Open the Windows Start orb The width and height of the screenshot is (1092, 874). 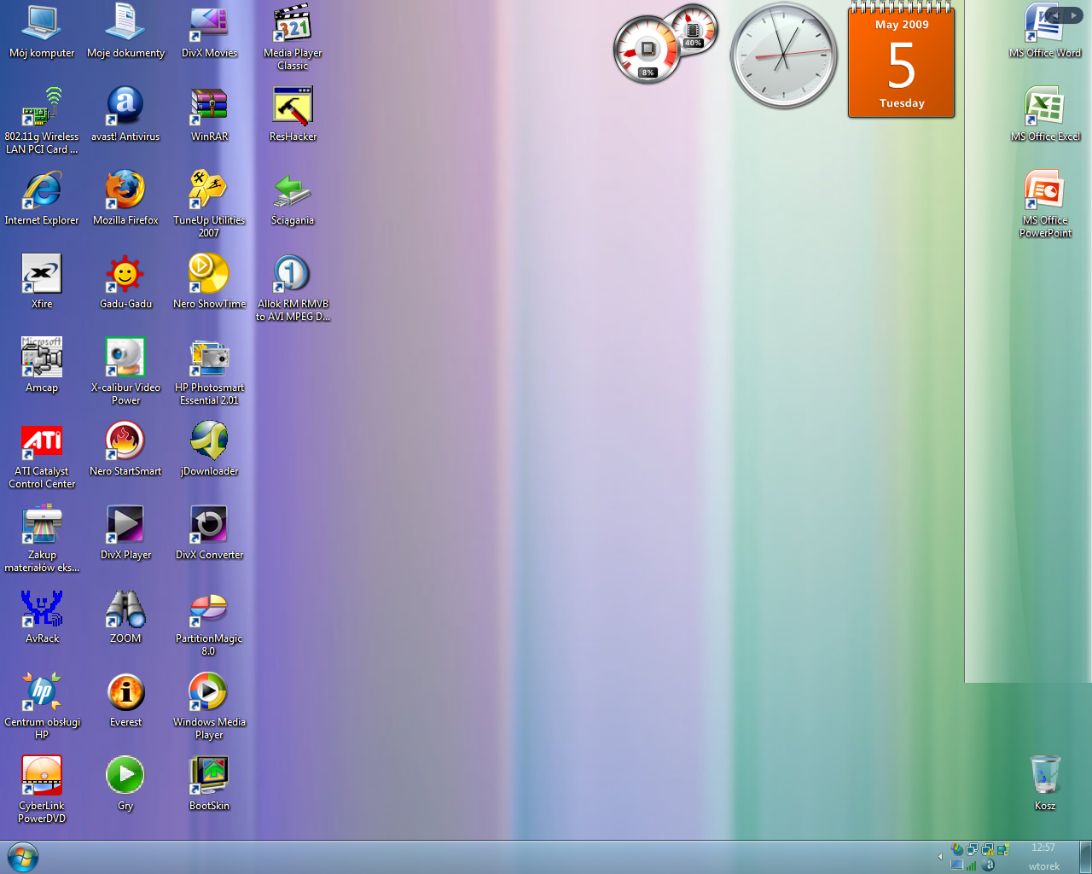(x=22, y=857)
